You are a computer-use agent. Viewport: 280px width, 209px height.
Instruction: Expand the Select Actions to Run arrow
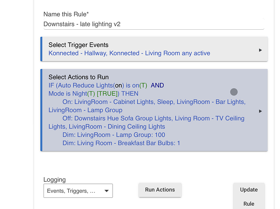click(x=260, y=111)
